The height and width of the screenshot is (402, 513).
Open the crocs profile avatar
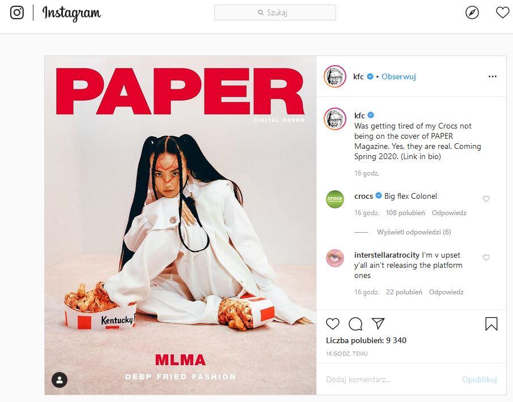coord(335,199)
